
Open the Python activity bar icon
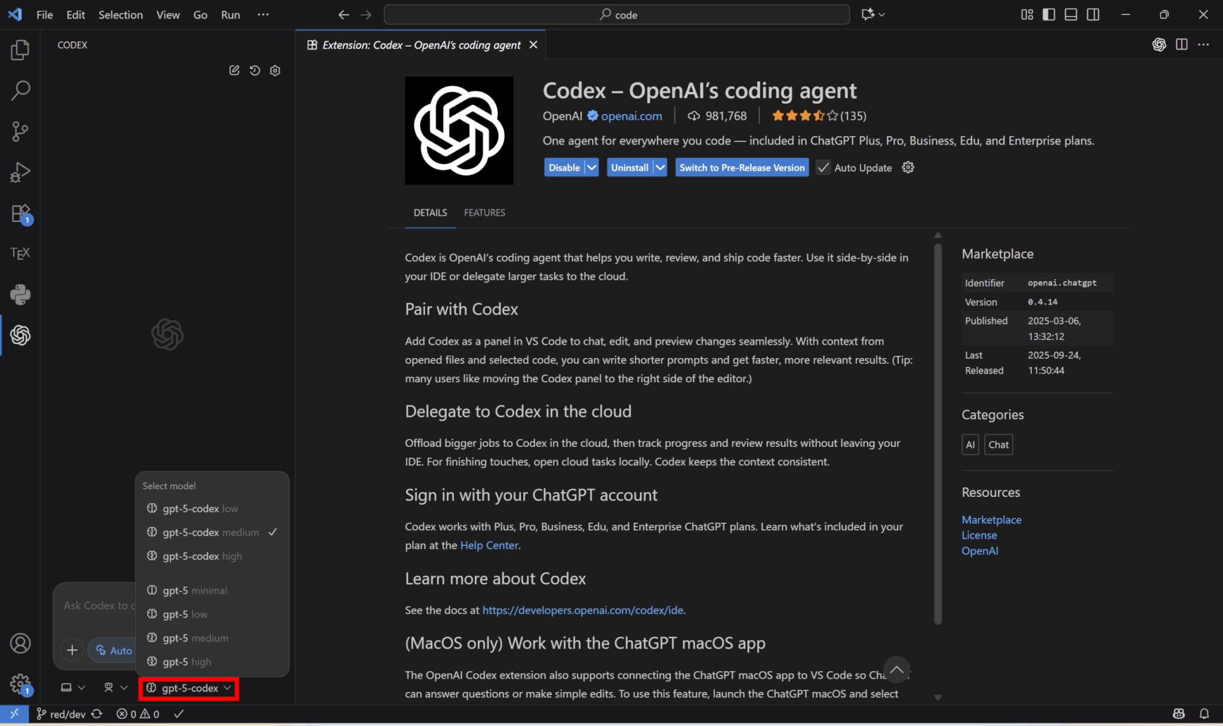pyautogui.click(x=20, y=295)
